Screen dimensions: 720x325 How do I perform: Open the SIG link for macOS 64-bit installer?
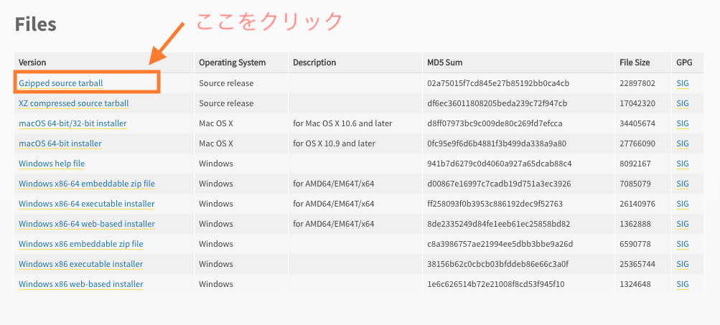[683, 143]
